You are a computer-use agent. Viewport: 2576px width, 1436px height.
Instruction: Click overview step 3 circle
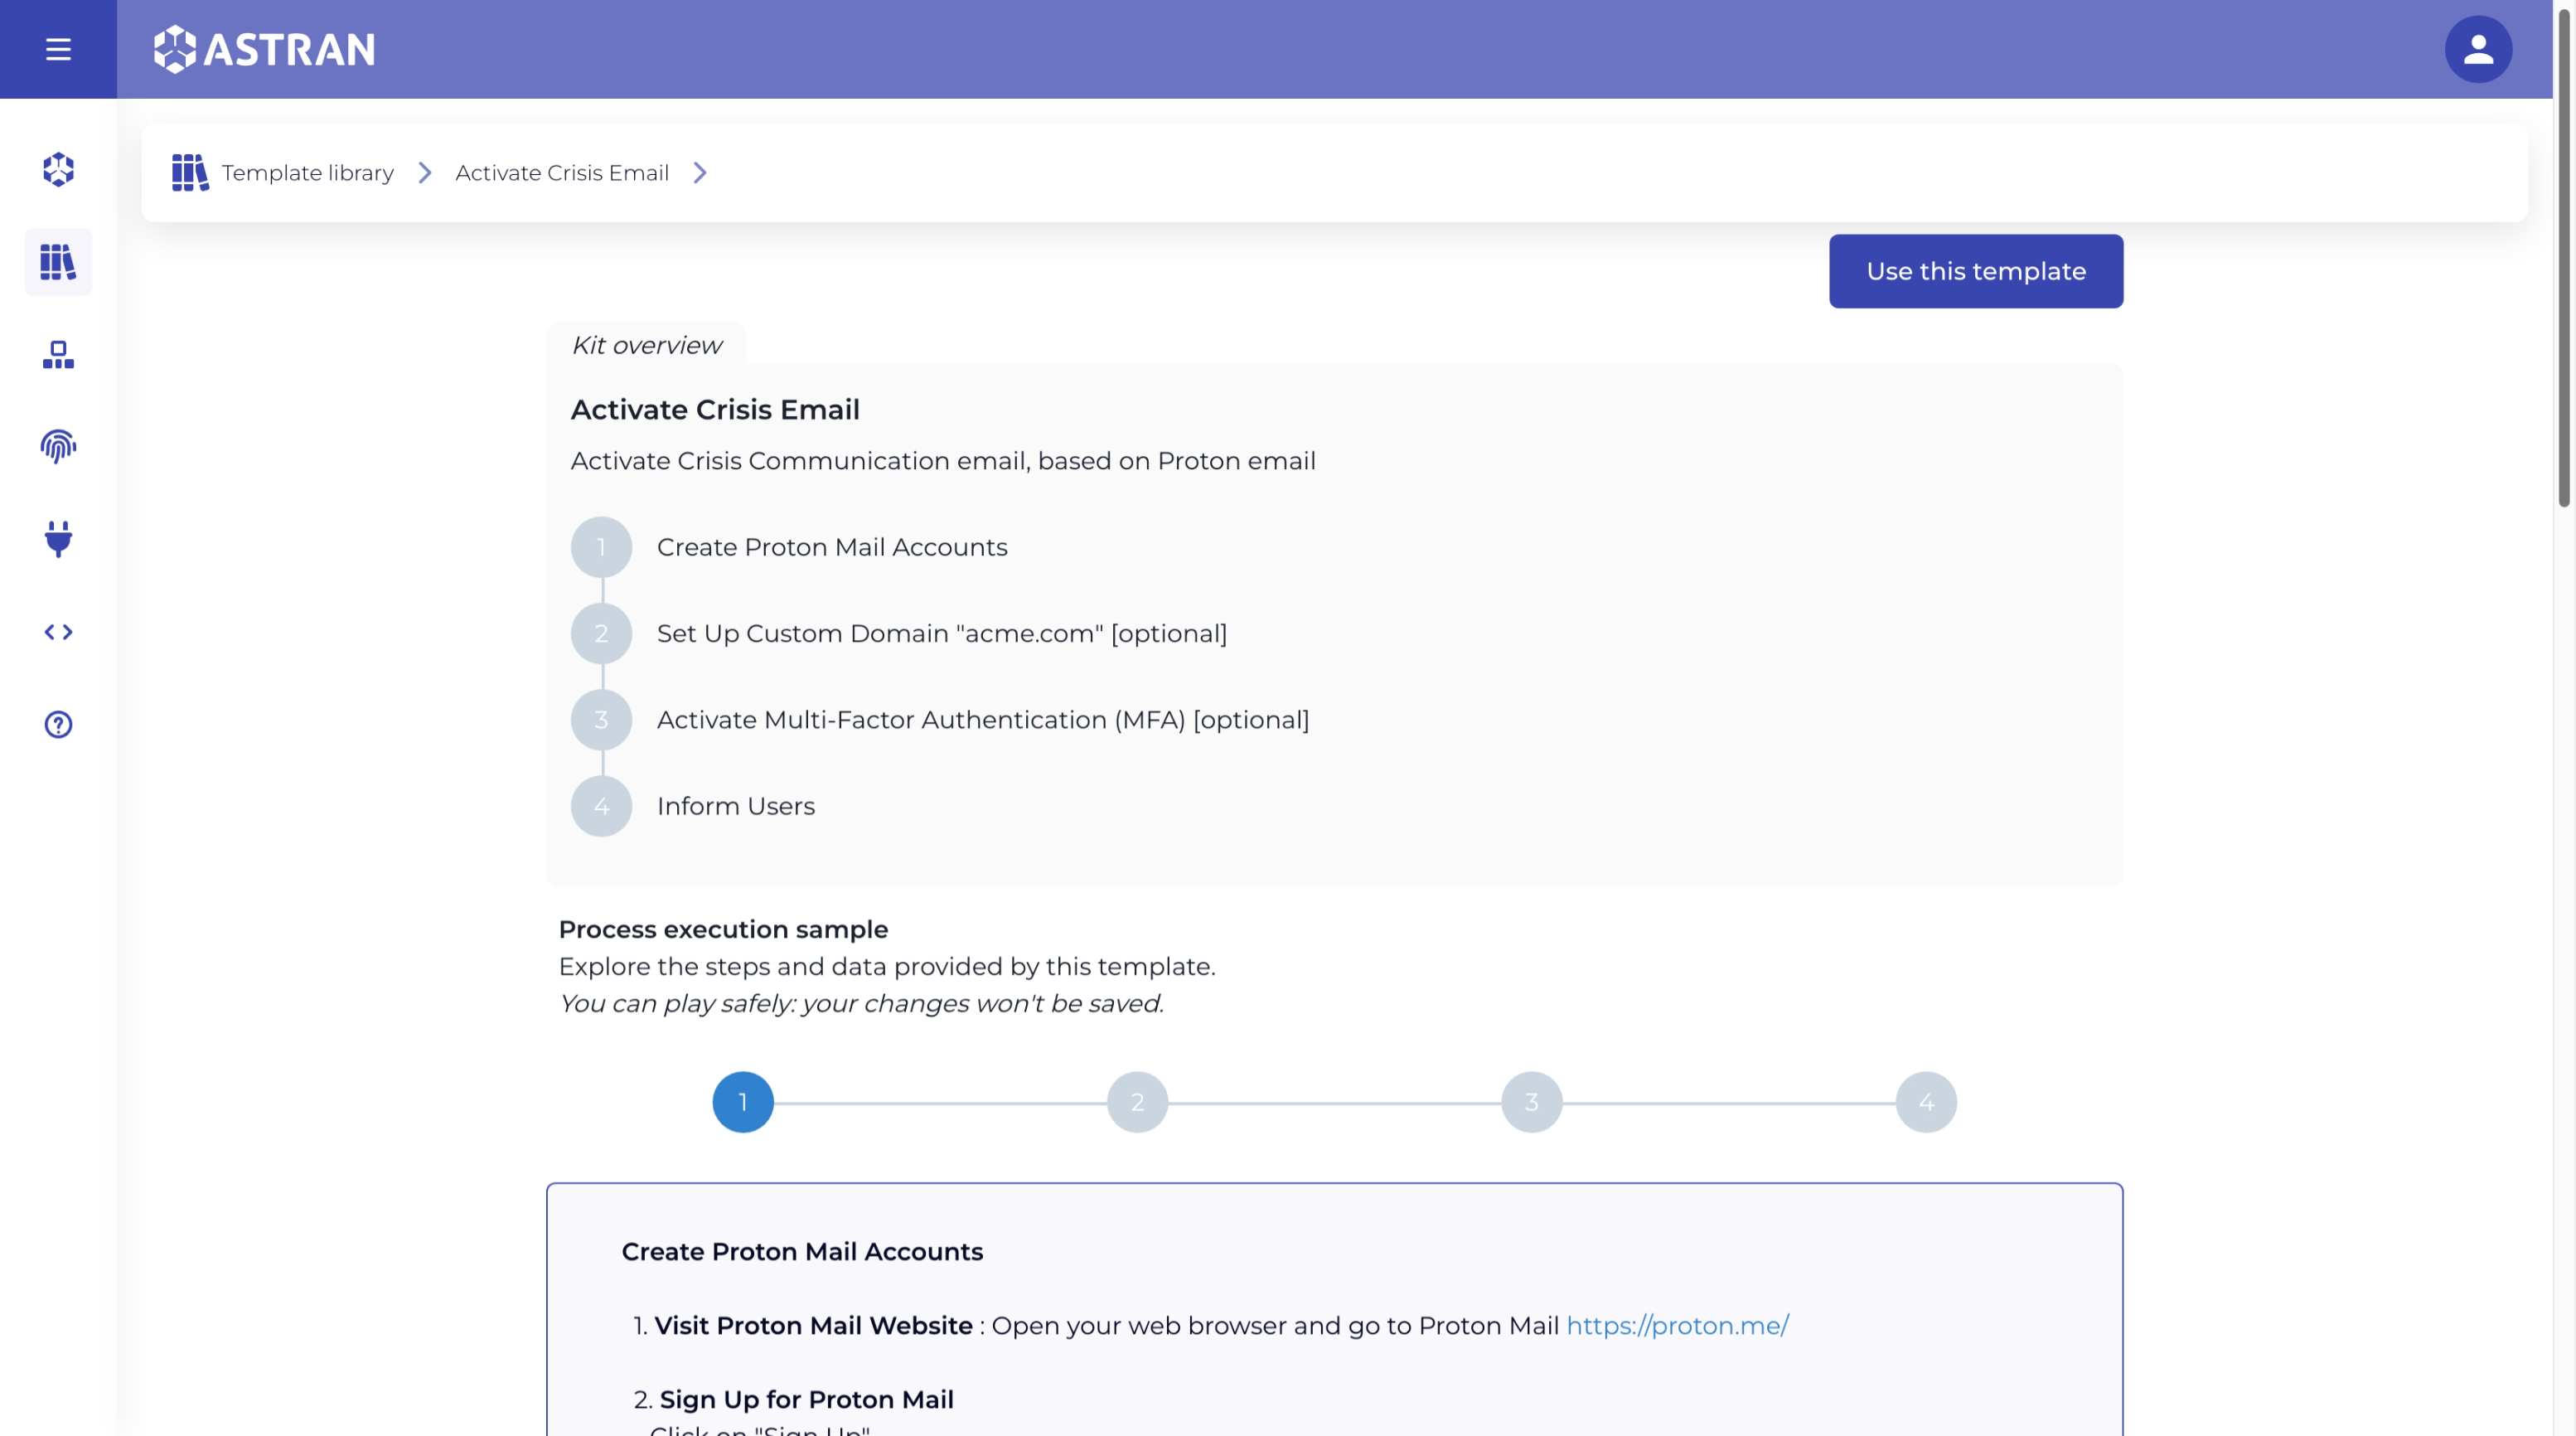coord(601,720)
